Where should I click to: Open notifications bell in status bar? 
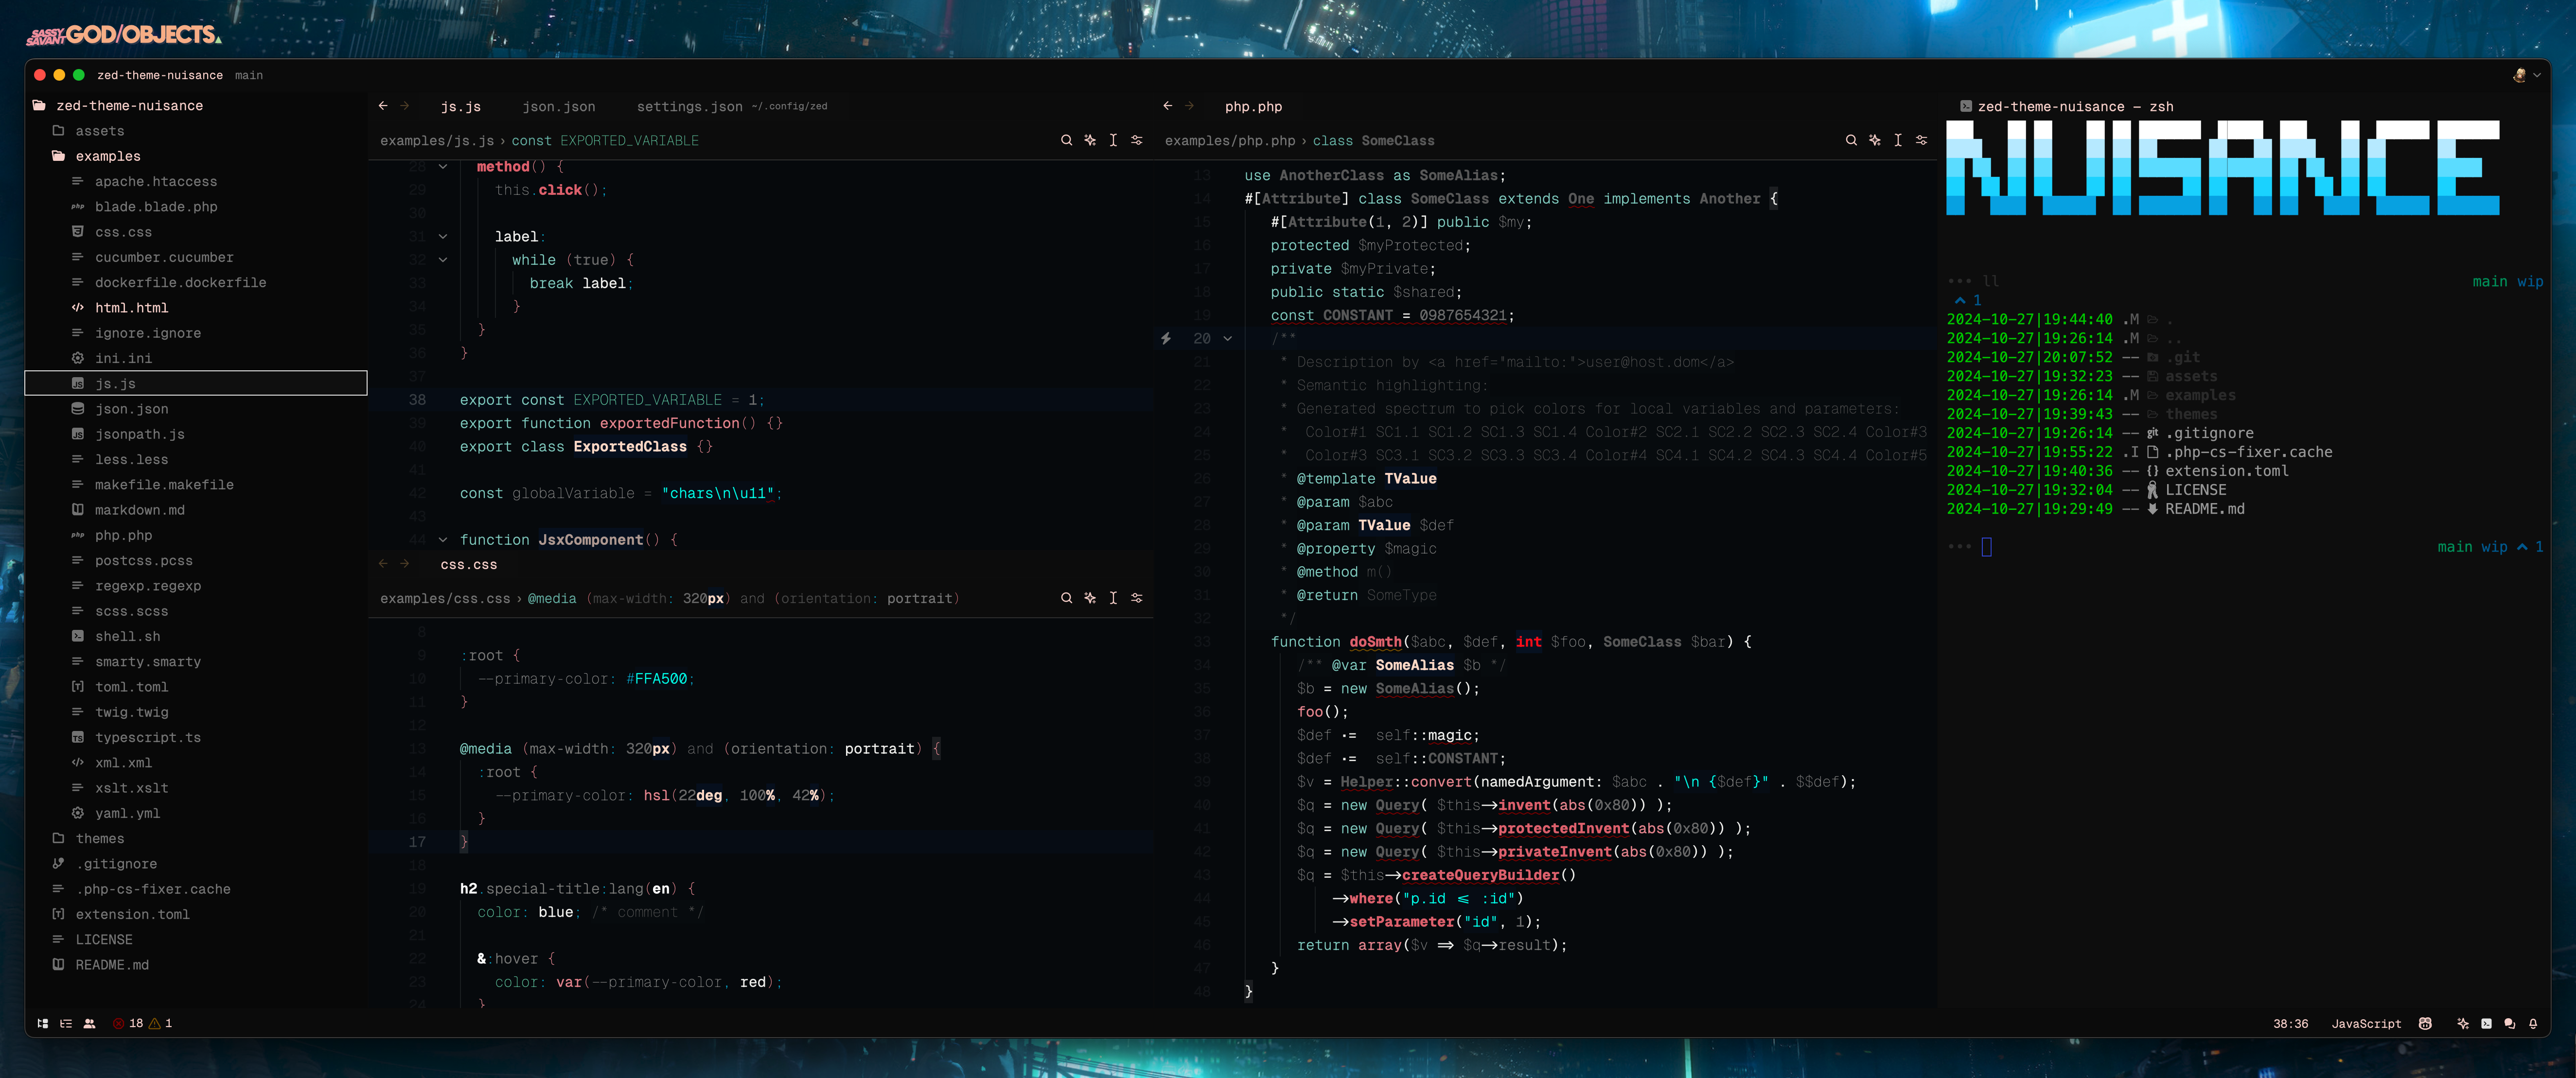click(x=2533, y=1023)
